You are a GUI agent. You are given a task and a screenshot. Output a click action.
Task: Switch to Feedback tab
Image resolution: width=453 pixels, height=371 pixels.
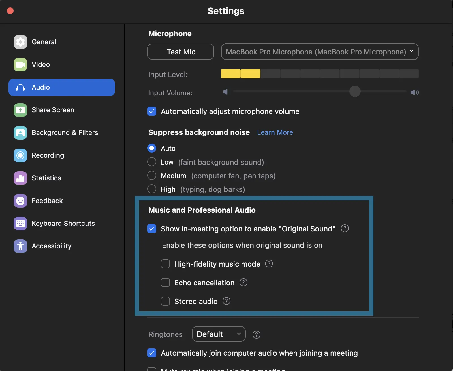click(x=62, y=201)
